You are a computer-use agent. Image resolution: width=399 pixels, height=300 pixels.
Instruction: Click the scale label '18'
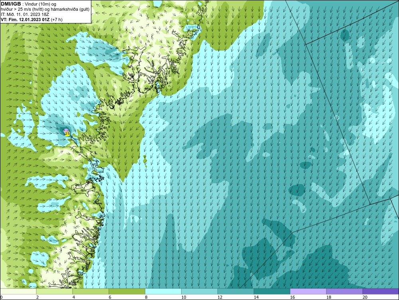(328, 297)
